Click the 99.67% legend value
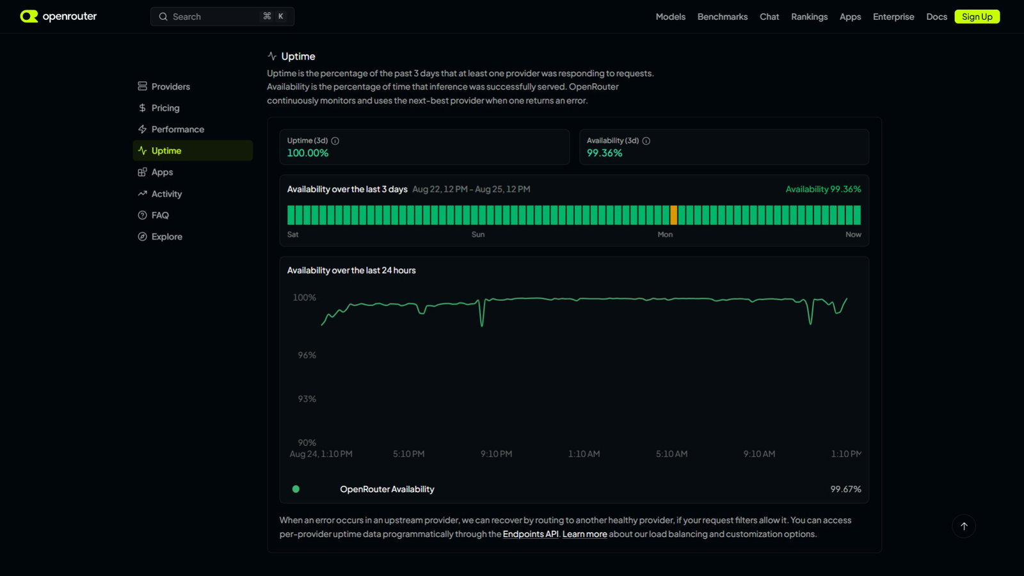The image size is (1024, 576). (845, 489)
